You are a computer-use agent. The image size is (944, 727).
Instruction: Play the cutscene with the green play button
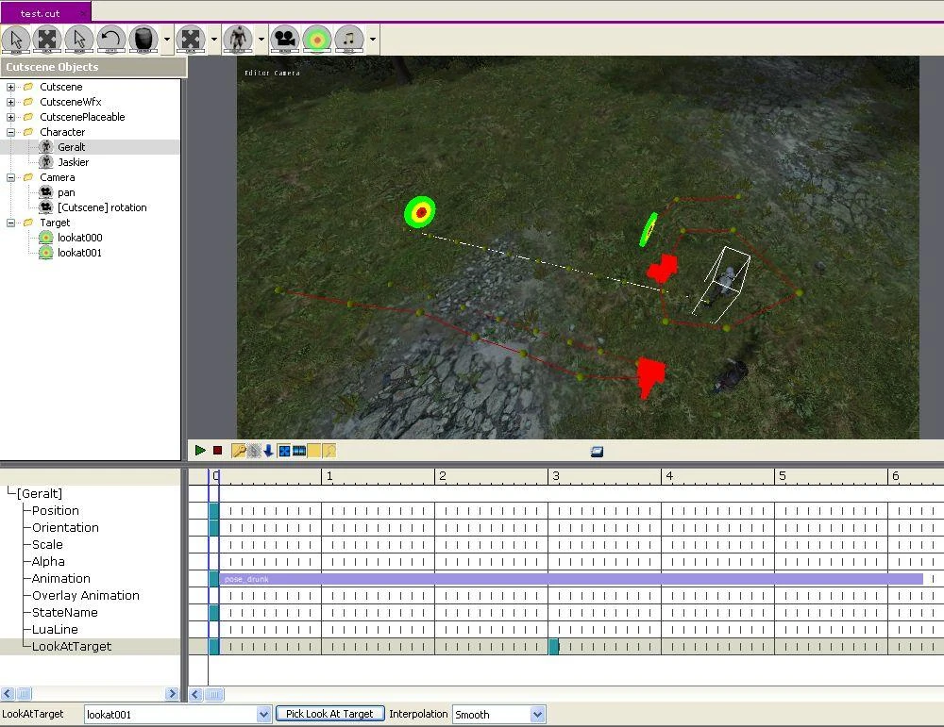(200, 451)
